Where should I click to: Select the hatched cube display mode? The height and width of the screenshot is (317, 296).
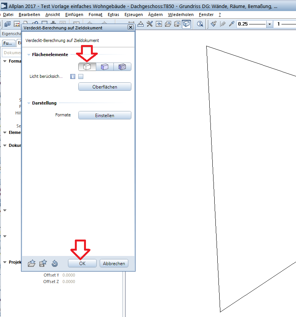click(122, 67)
